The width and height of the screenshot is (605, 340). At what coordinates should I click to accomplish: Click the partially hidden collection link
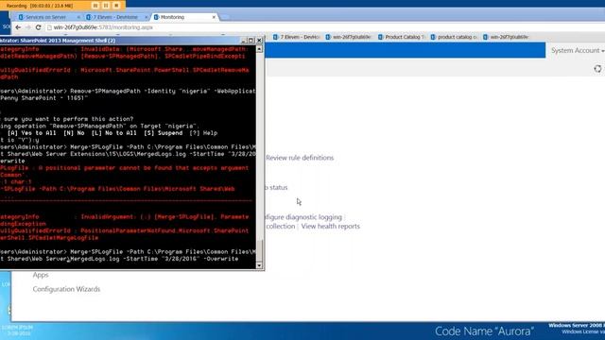pos(281,227)
